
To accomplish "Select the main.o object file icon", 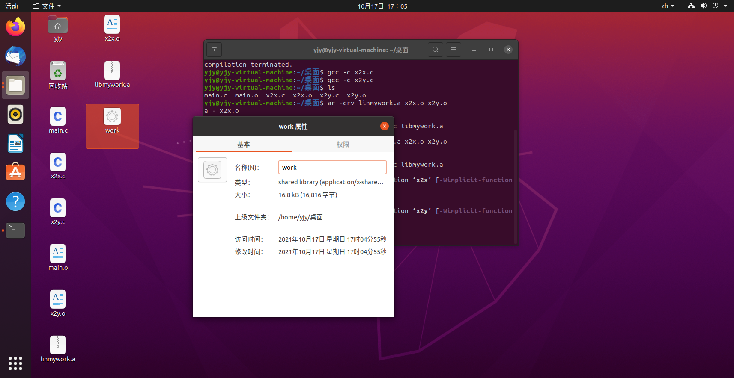I will pos(58,258).
